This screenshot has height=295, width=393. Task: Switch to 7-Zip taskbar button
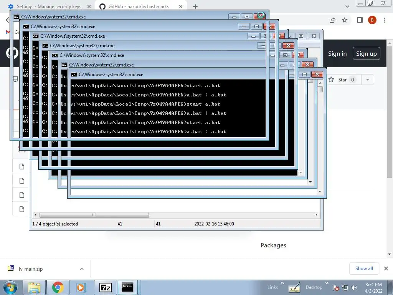click(106, 287)
